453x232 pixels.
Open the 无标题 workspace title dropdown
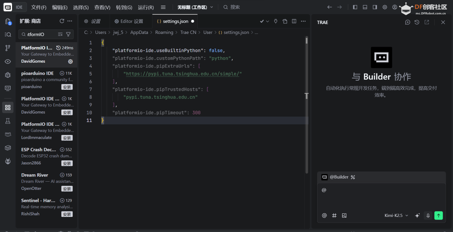point(211,6)
